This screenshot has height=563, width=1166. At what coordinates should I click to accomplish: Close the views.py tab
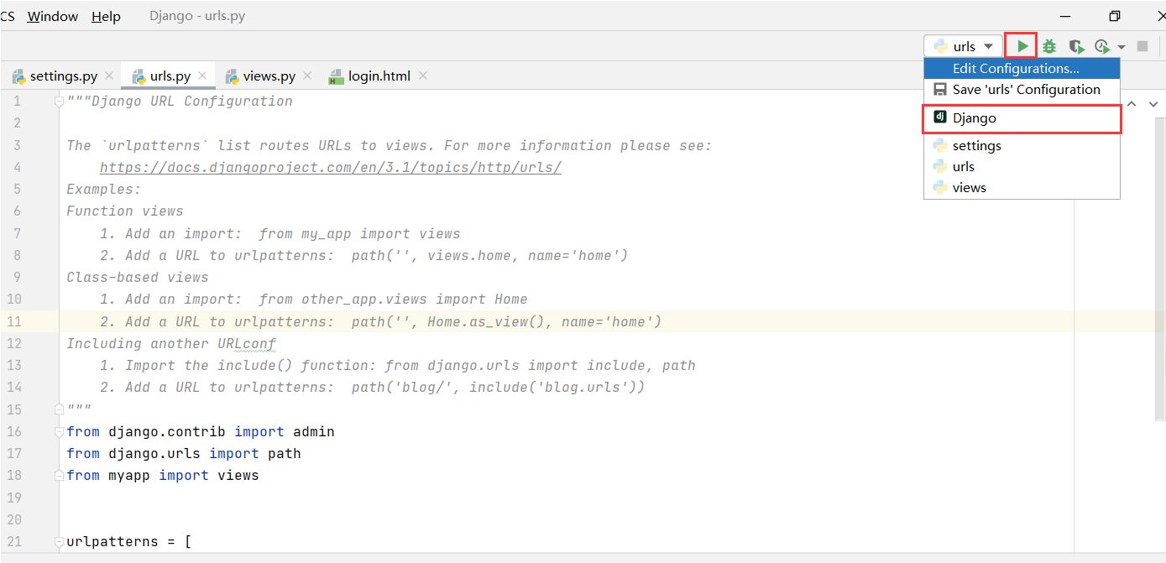click(307, 76)
